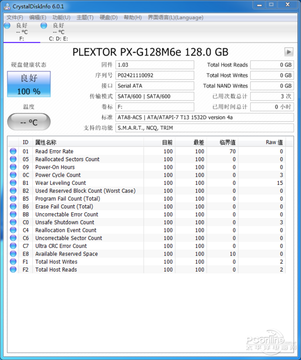Click next disk arrow button beside drive title

point(289,52)
